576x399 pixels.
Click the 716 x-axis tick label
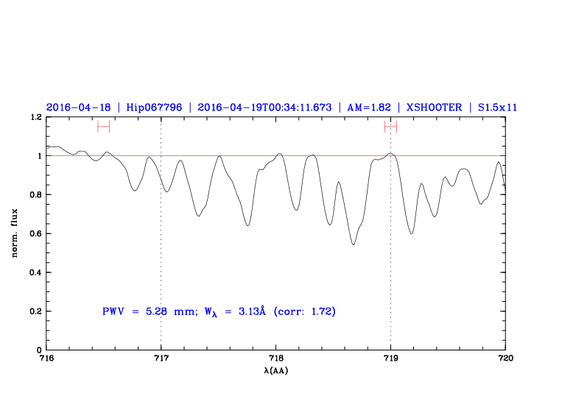[x=46, y=359]
